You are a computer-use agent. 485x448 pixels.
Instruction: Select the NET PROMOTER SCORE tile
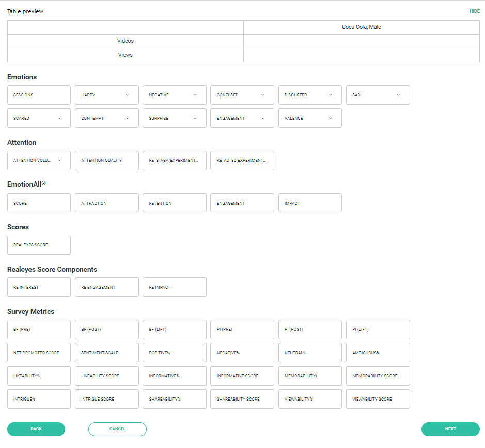pyautogui.click(x=39, y=353)
